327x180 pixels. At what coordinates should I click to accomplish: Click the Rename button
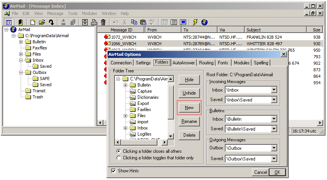(x=189, y=121)
